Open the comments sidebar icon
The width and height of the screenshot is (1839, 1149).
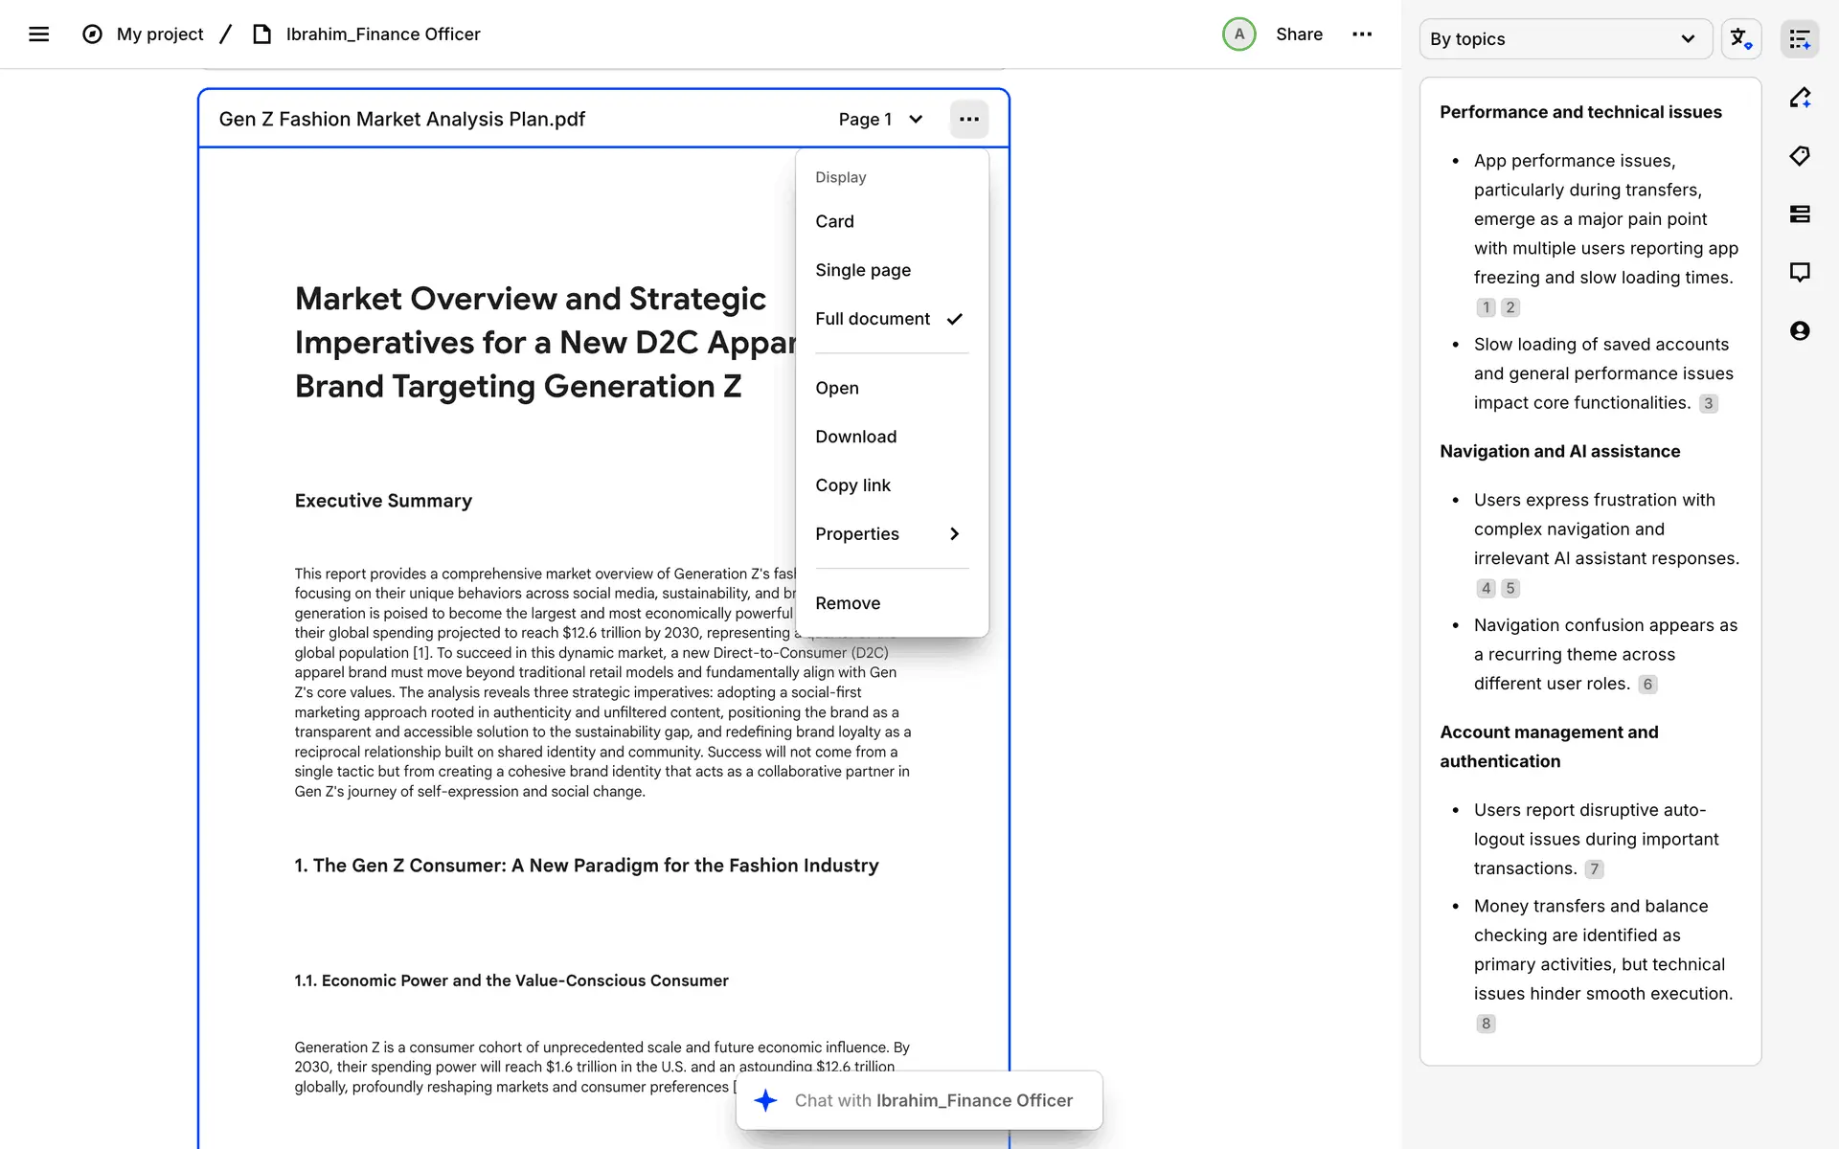(x=1800, y=273)
